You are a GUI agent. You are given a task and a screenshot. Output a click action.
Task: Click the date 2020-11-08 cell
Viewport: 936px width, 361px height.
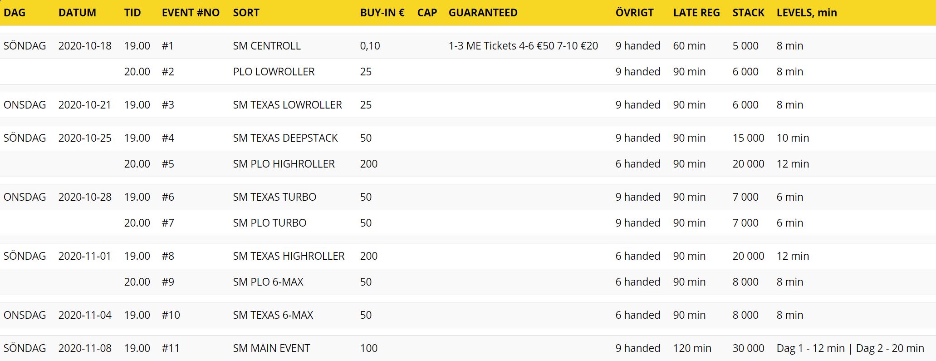85,348
